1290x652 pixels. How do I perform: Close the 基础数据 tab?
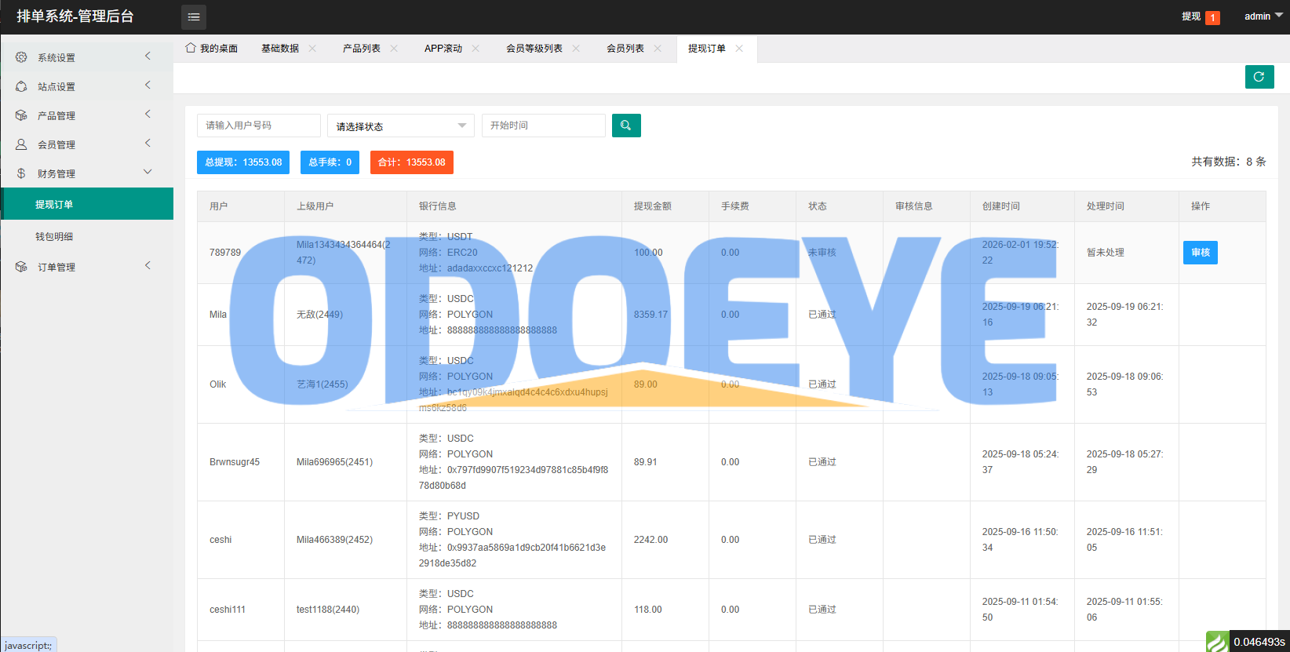(x=312, y=49)
